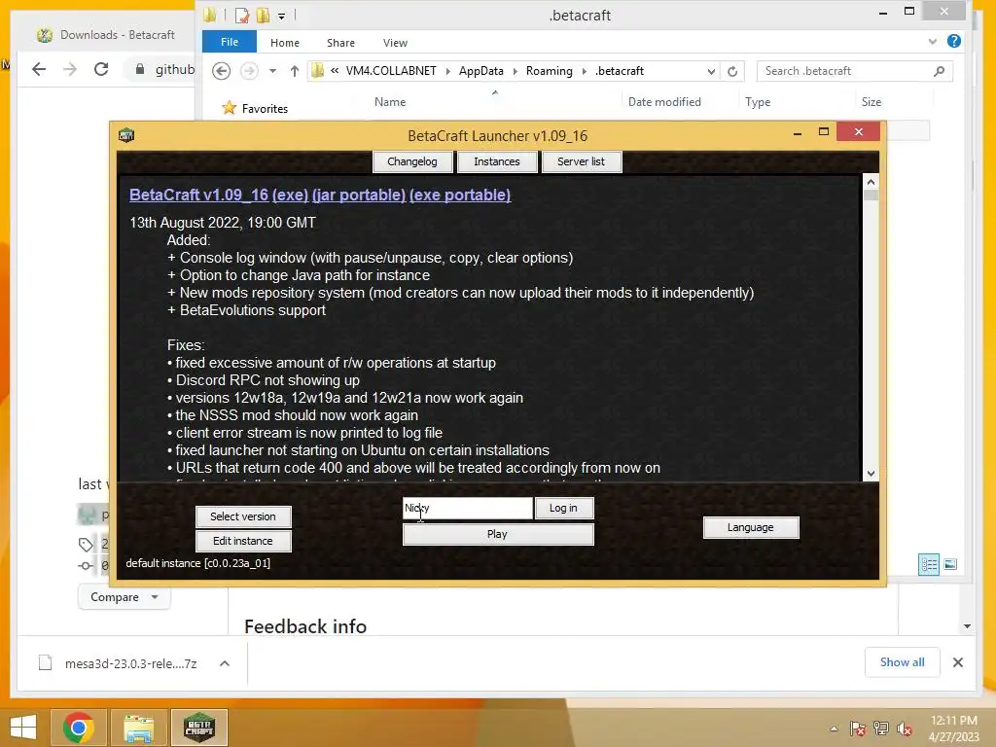
Task: Sort by the Date modified column header
Action: click(x=664, y=101)
